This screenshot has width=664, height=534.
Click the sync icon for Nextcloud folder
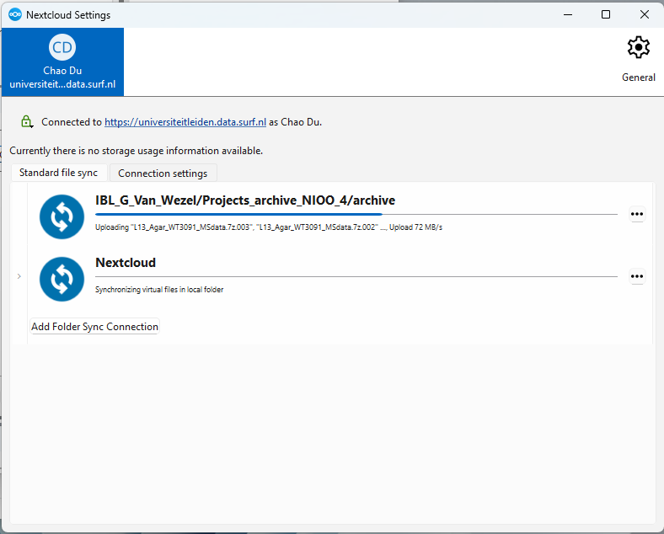62,280
